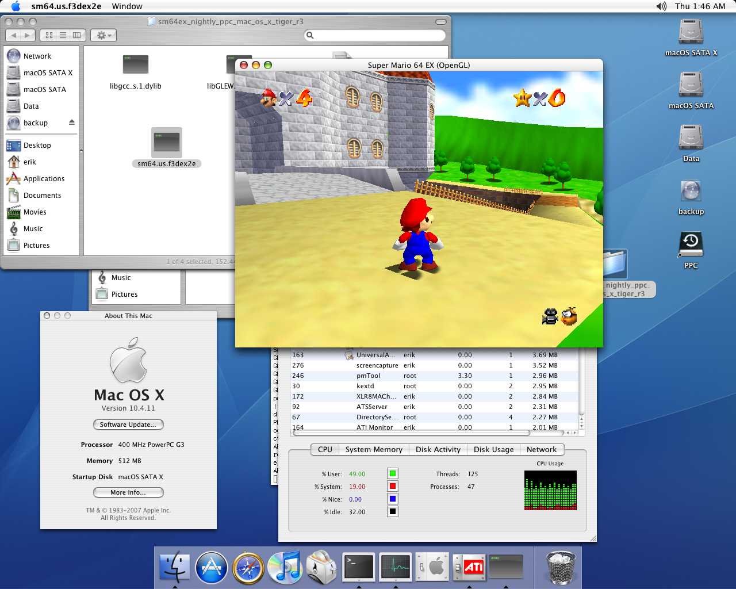Click the Finder search field

375,35
